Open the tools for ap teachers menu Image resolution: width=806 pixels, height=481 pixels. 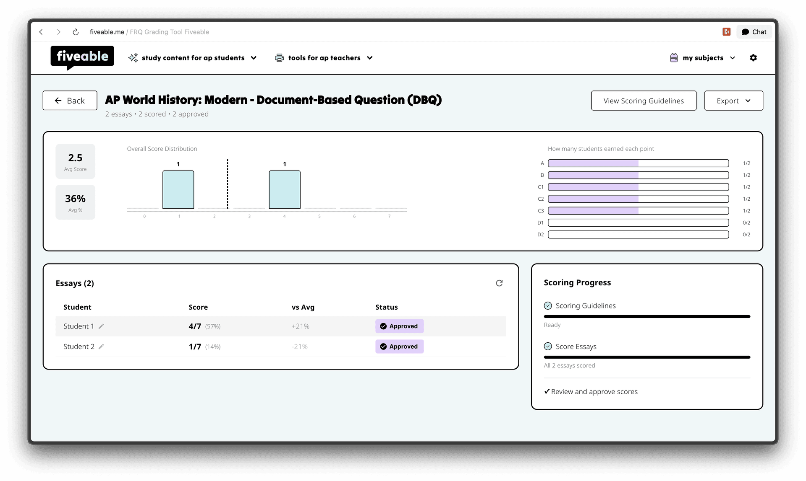(x=324, y=58)
